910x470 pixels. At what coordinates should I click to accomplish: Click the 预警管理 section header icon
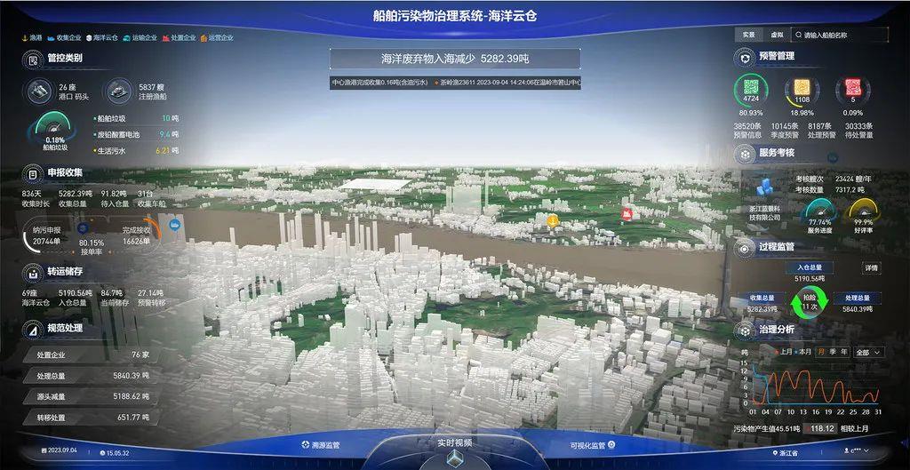coord(745,57)
